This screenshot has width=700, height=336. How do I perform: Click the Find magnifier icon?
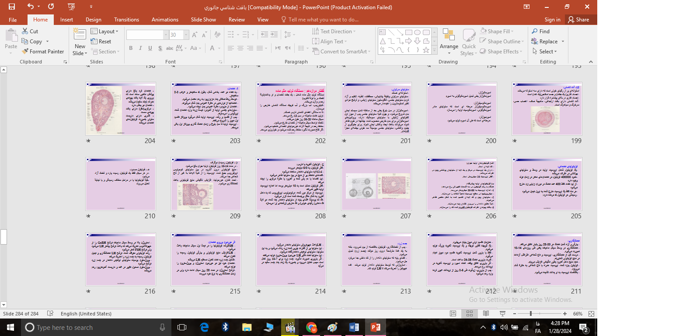pos(535,31)
